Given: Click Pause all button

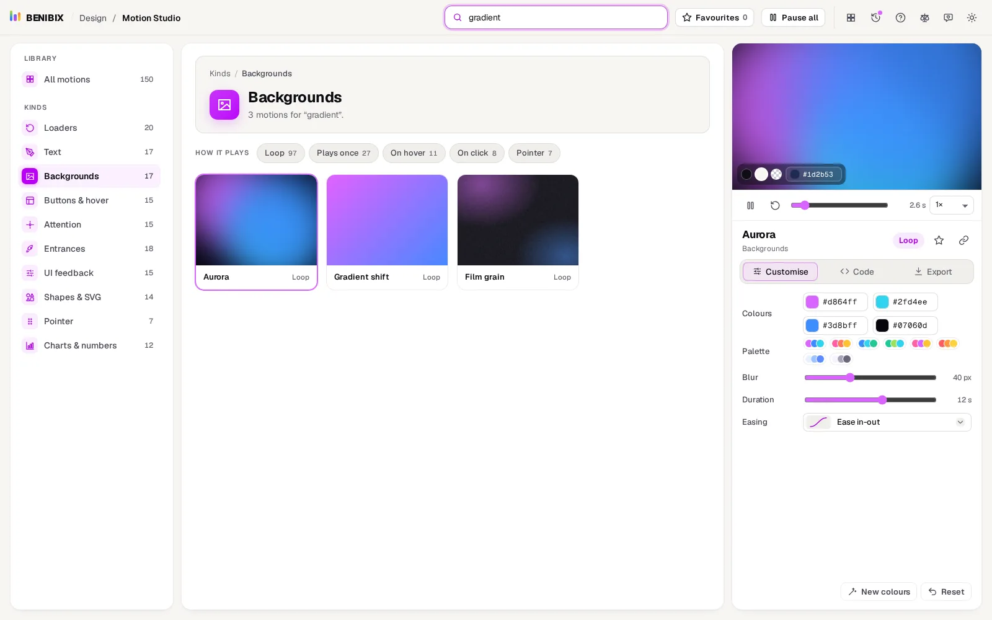Looking at the screenshot, I should coord(793,17).
